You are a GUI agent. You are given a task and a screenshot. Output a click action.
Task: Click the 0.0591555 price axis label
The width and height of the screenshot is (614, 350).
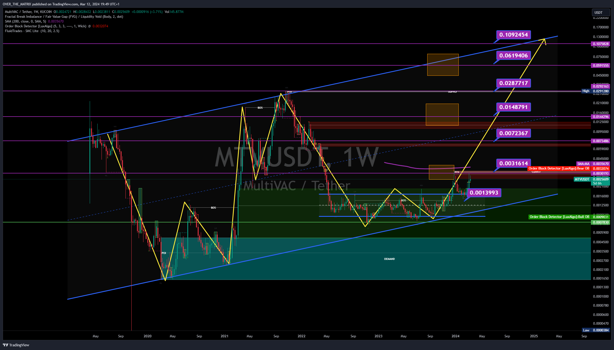click(x=601, y=66)
